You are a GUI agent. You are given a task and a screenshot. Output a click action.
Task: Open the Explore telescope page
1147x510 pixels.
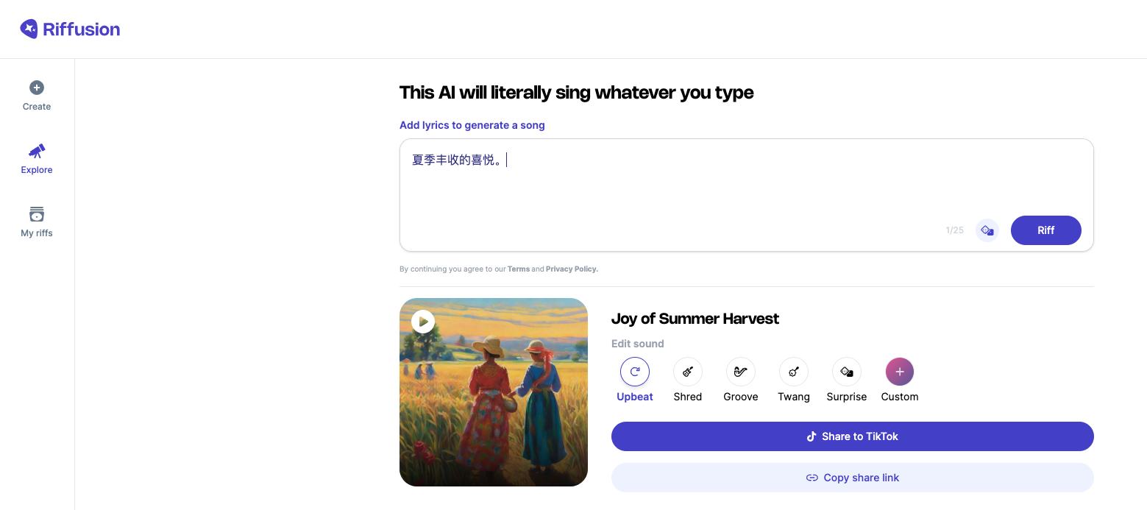pos(37,159)
